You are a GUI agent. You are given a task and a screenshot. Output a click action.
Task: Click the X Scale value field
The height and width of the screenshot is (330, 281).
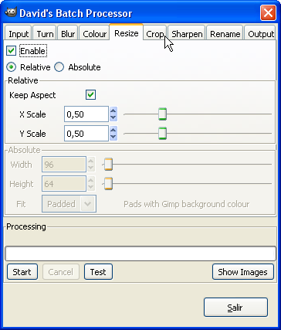click(86, 114)
